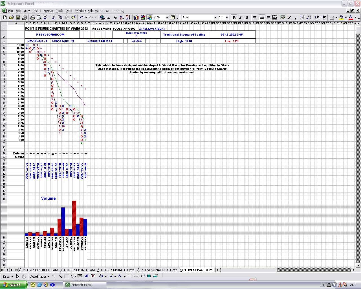Click the Windows Start button
The image size is (361, 289).
tap(13, 285)
